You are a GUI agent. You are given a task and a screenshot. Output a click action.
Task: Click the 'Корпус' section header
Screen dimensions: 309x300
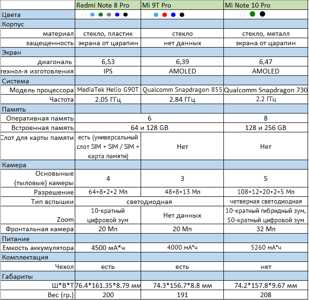pos(38,24)
